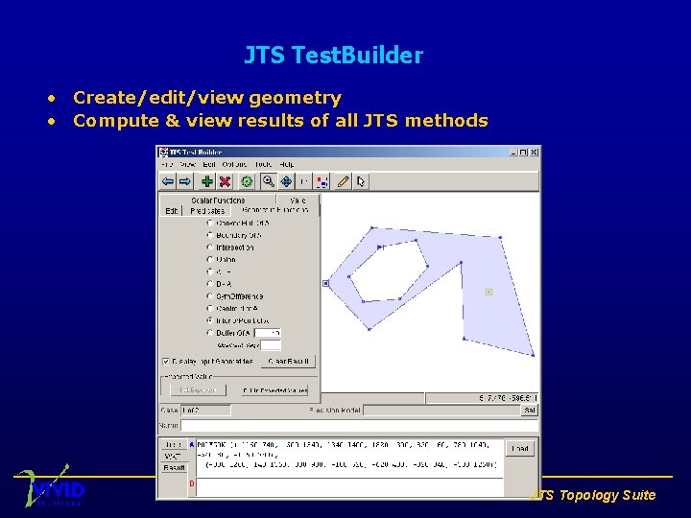Select the arrow pointer tool
Viewport: 691px width, 518px height.
361,181
